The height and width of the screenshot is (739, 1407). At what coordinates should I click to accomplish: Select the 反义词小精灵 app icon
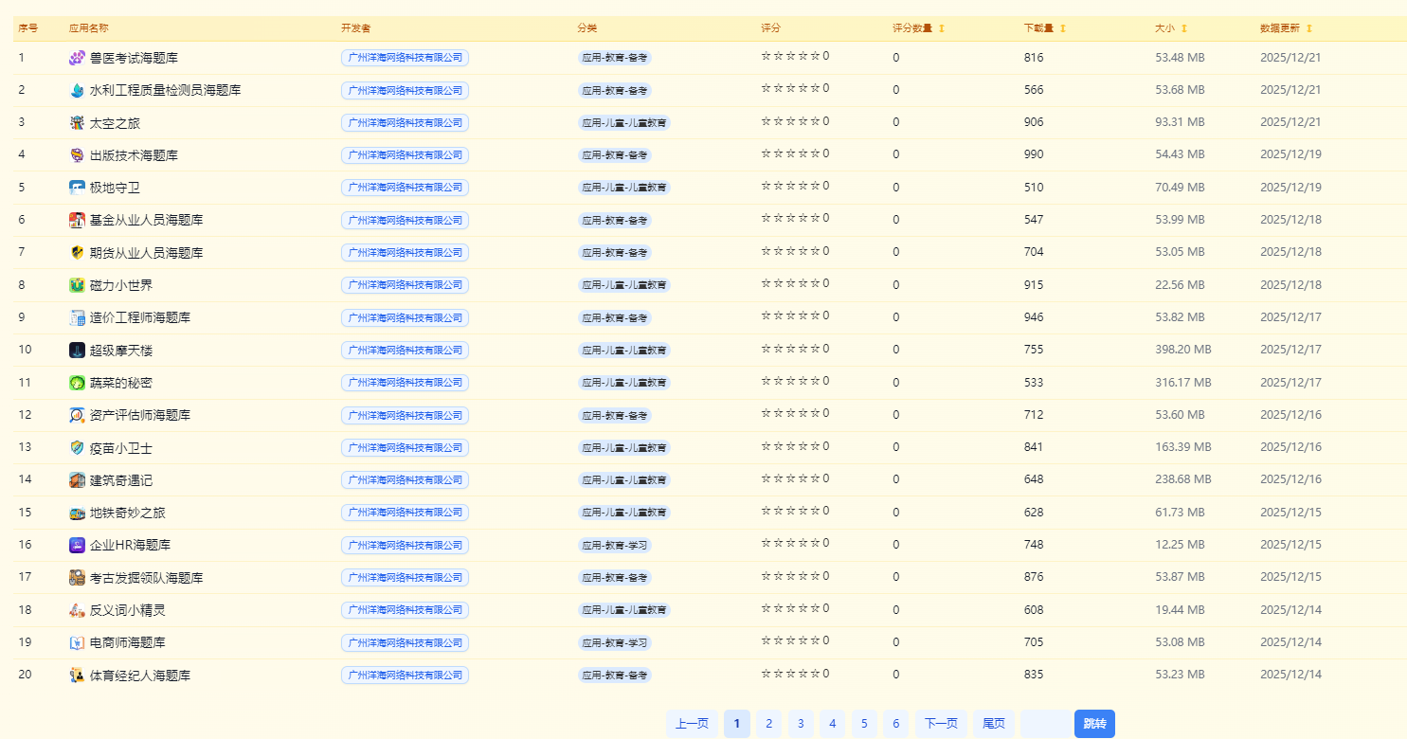coord(76,610)
